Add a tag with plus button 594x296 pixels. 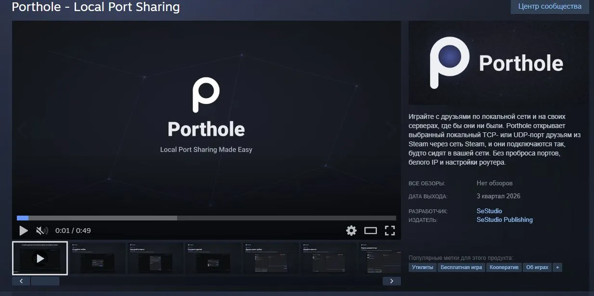[557, 267]
